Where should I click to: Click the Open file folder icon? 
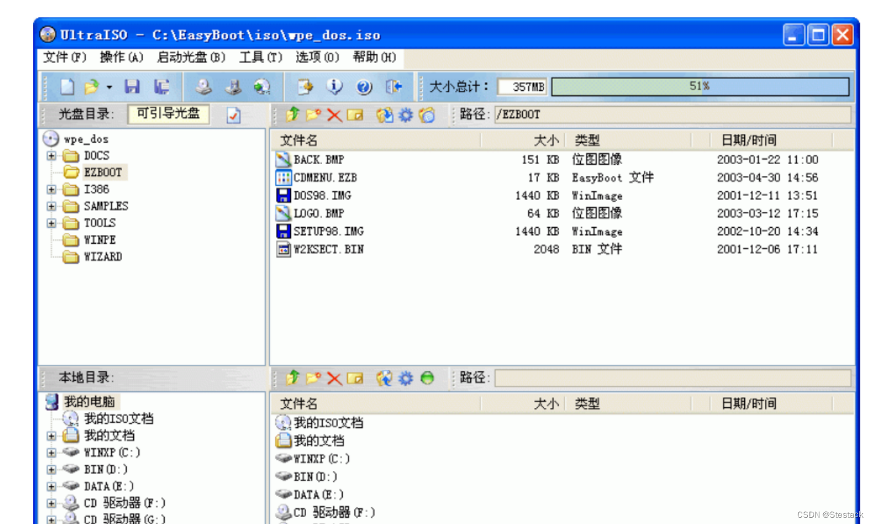pyautogui.click(x=92, y=87)
